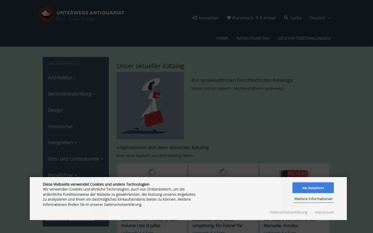Viewport: 373px width, 233px height.
Task: Click the catalog cover illustration of walking woman
Action: tap(150, 106)
